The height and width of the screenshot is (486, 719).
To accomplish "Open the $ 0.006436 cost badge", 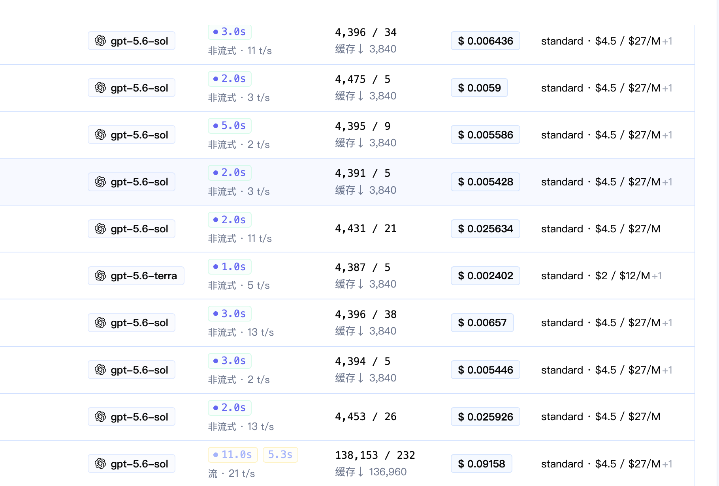I will coord(485,41).
